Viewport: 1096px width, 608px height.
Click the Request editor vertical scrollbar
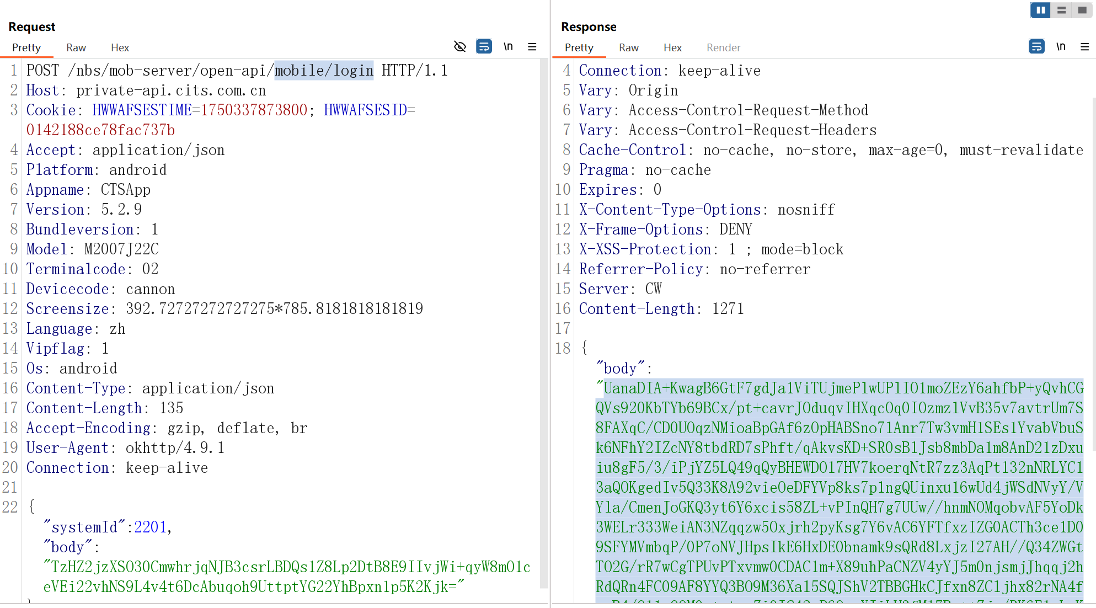(544, 320)
